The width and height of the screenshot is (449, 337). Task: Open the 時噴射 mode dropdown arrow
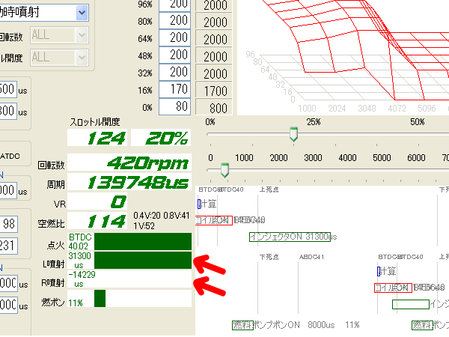[82, 13]
